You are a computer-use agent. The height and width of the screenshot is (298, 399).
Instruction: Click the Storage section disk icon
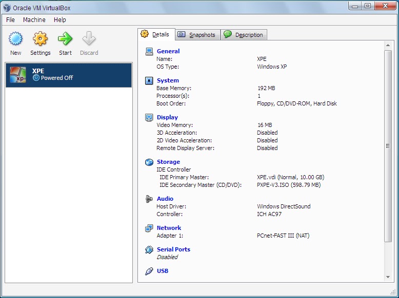tap(149, 162)
